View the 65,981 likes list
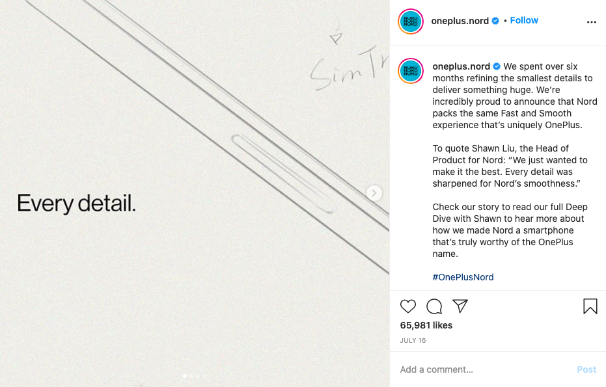Screen dimensions: 606x387 pyautogui.click(x=426, y=325)
